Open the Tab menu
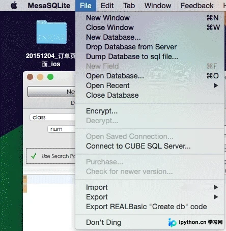Screen dimensions: 226x231 click(x=129, y=6)
